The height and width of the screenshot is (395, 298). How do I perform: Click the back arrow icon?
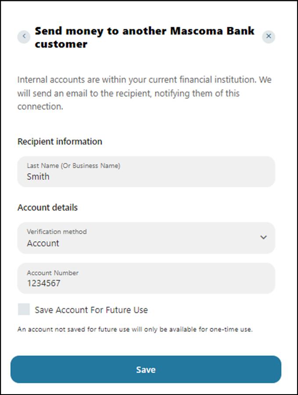click(24, 37)
